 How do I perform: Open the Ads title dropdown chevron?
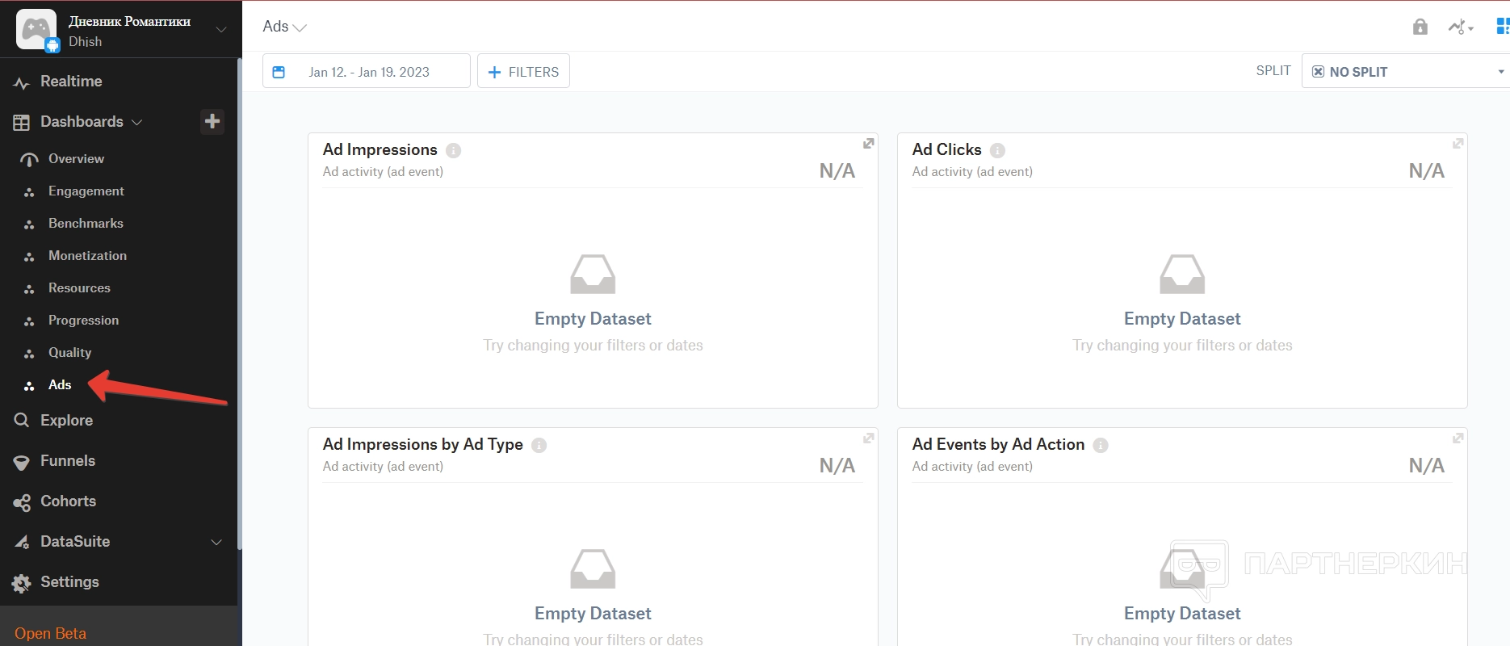click(x=300, y=27)
